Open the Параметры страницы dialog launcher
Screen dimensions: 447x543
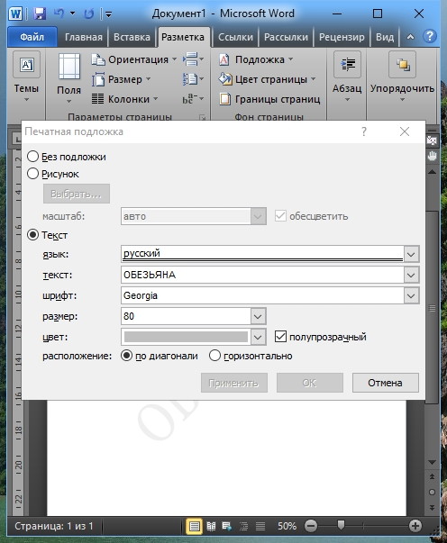(203, 118)
